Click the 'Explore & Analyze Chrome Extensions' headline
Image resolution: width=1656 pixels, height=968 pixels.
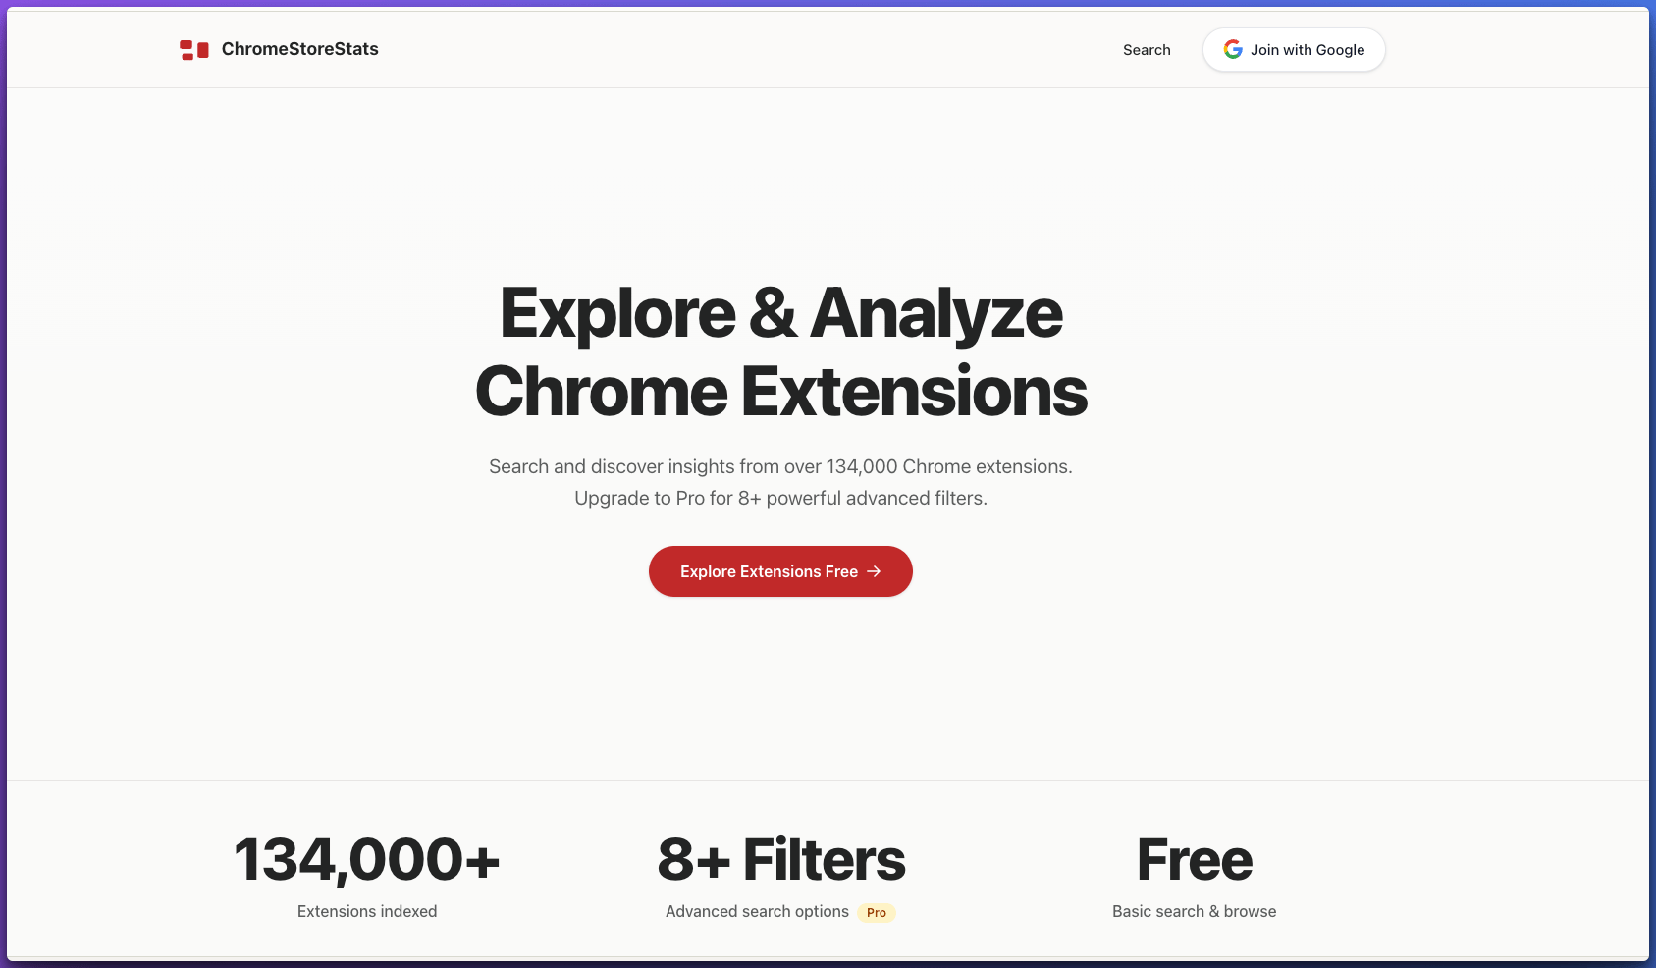781,352
